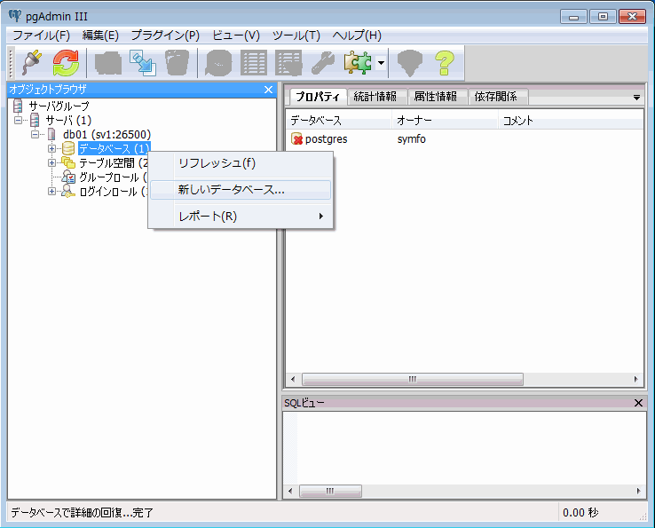Open the プラグイン(P) menu
Image resolution: width=655 pixels, height=528 pixels.
pos(165,35)
